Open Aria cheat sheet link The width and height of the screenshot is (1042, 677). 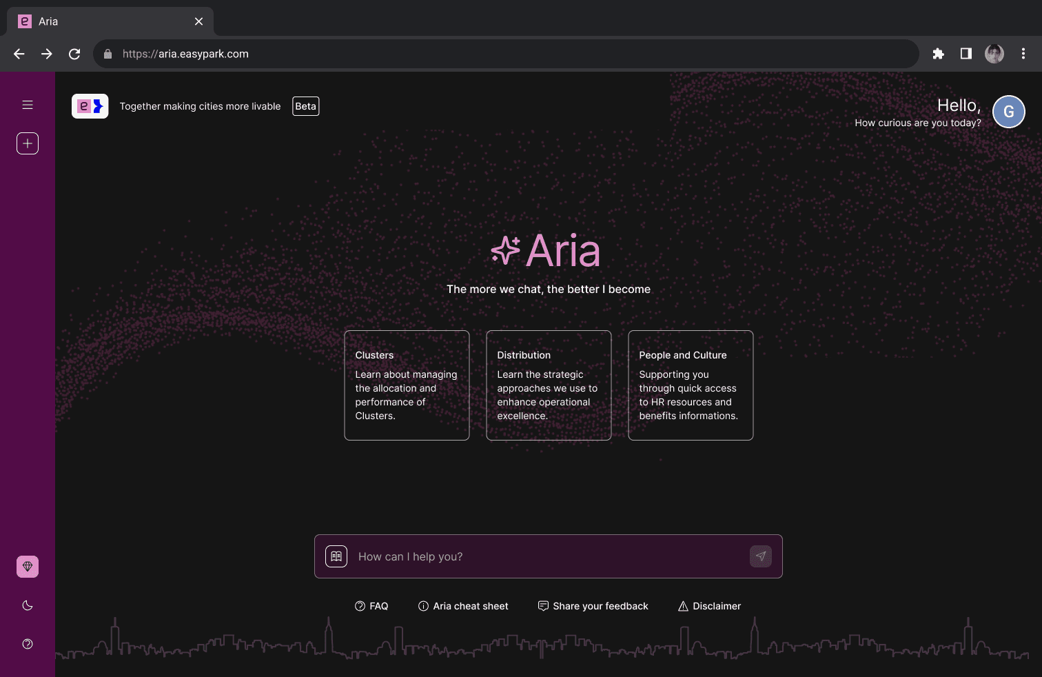pos(463,606)
